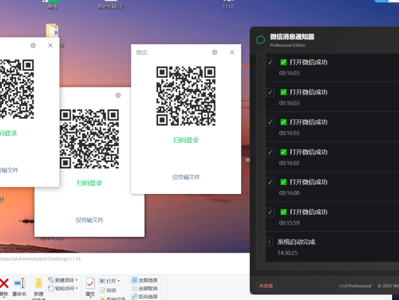Click the 微信消息通知器 title text

292,37
